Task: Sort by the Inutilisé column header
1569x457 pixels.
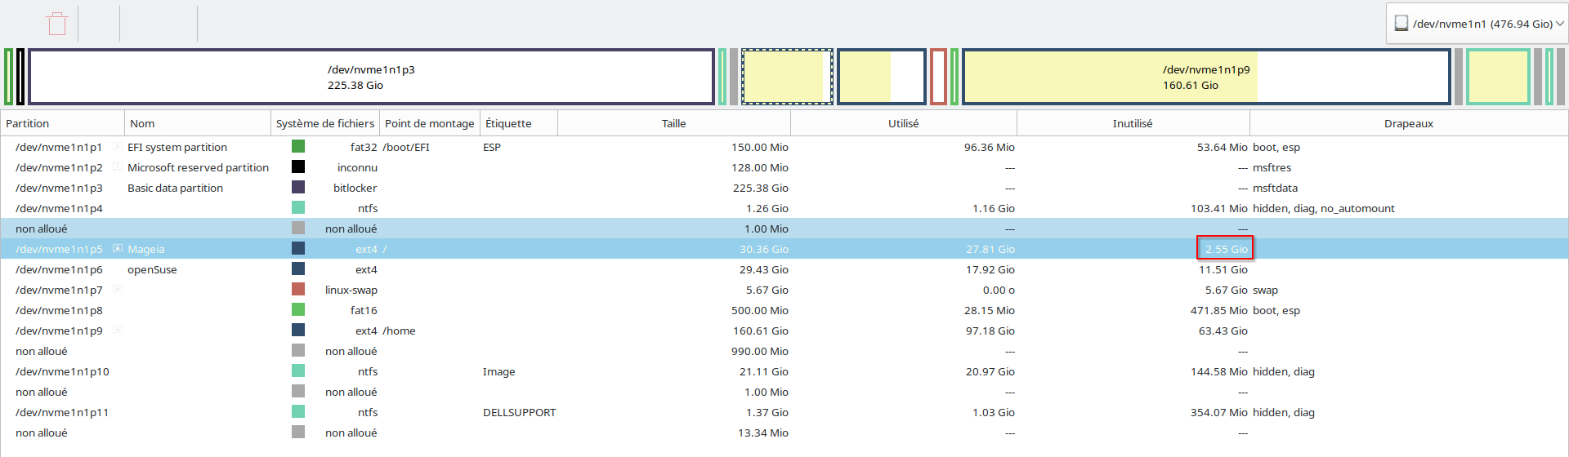Action: [1133, 123]
